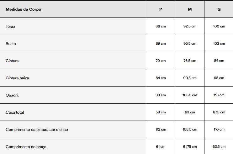Viewport: 233px width, 154px height.
Task: Select the Coxa total row label
Action: pos(15,112)
